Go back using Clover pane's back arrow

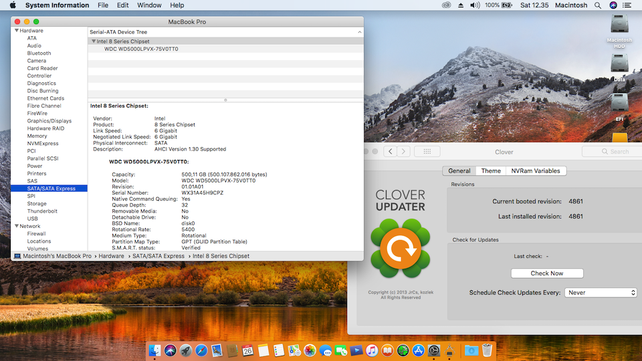click(391, 152)
